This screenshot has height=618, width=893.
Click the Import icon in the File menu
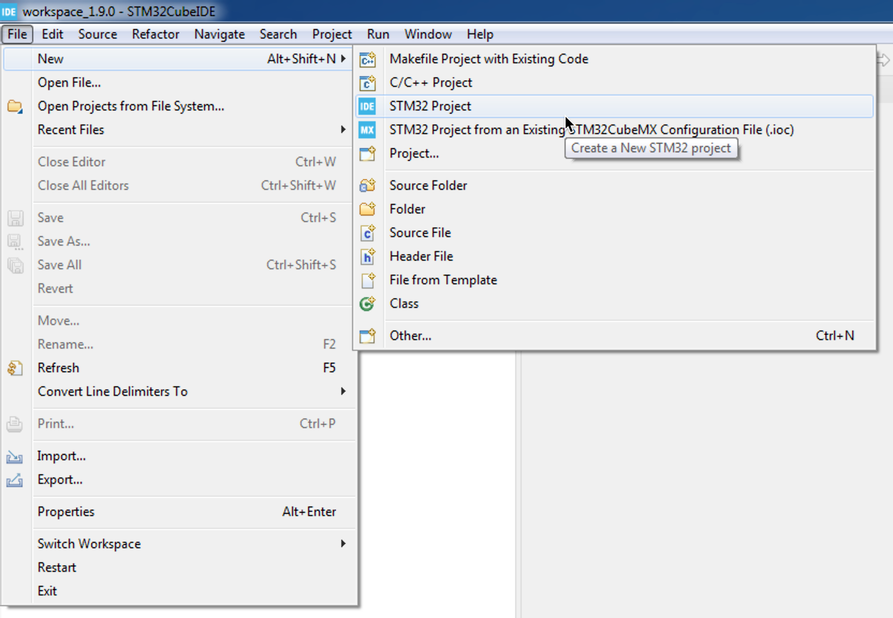pos(14,457)
